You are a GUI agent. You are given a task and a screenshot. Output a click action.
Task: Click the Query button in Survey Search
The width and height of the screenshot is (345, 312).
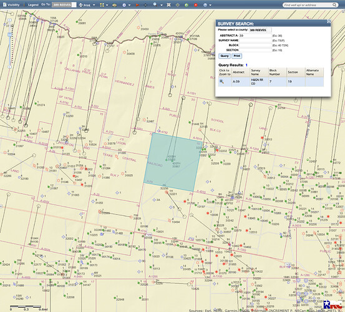[x=225, y=56]
